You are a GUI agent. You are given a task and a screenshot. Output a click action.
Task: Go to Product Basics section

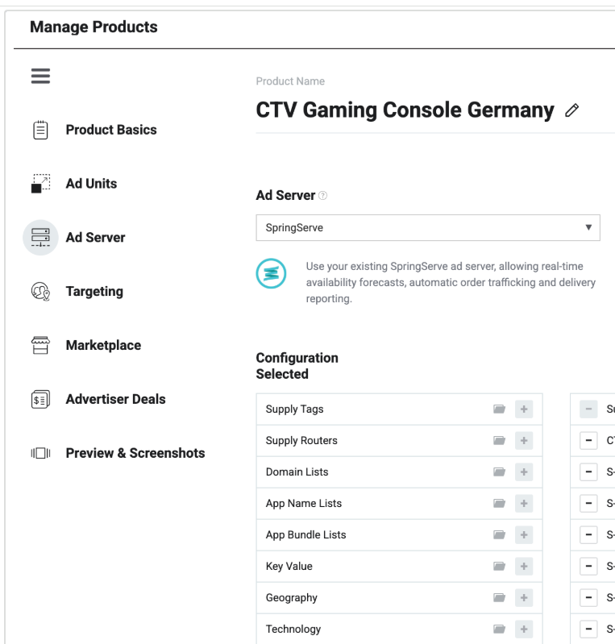click(x=110, y=130)
